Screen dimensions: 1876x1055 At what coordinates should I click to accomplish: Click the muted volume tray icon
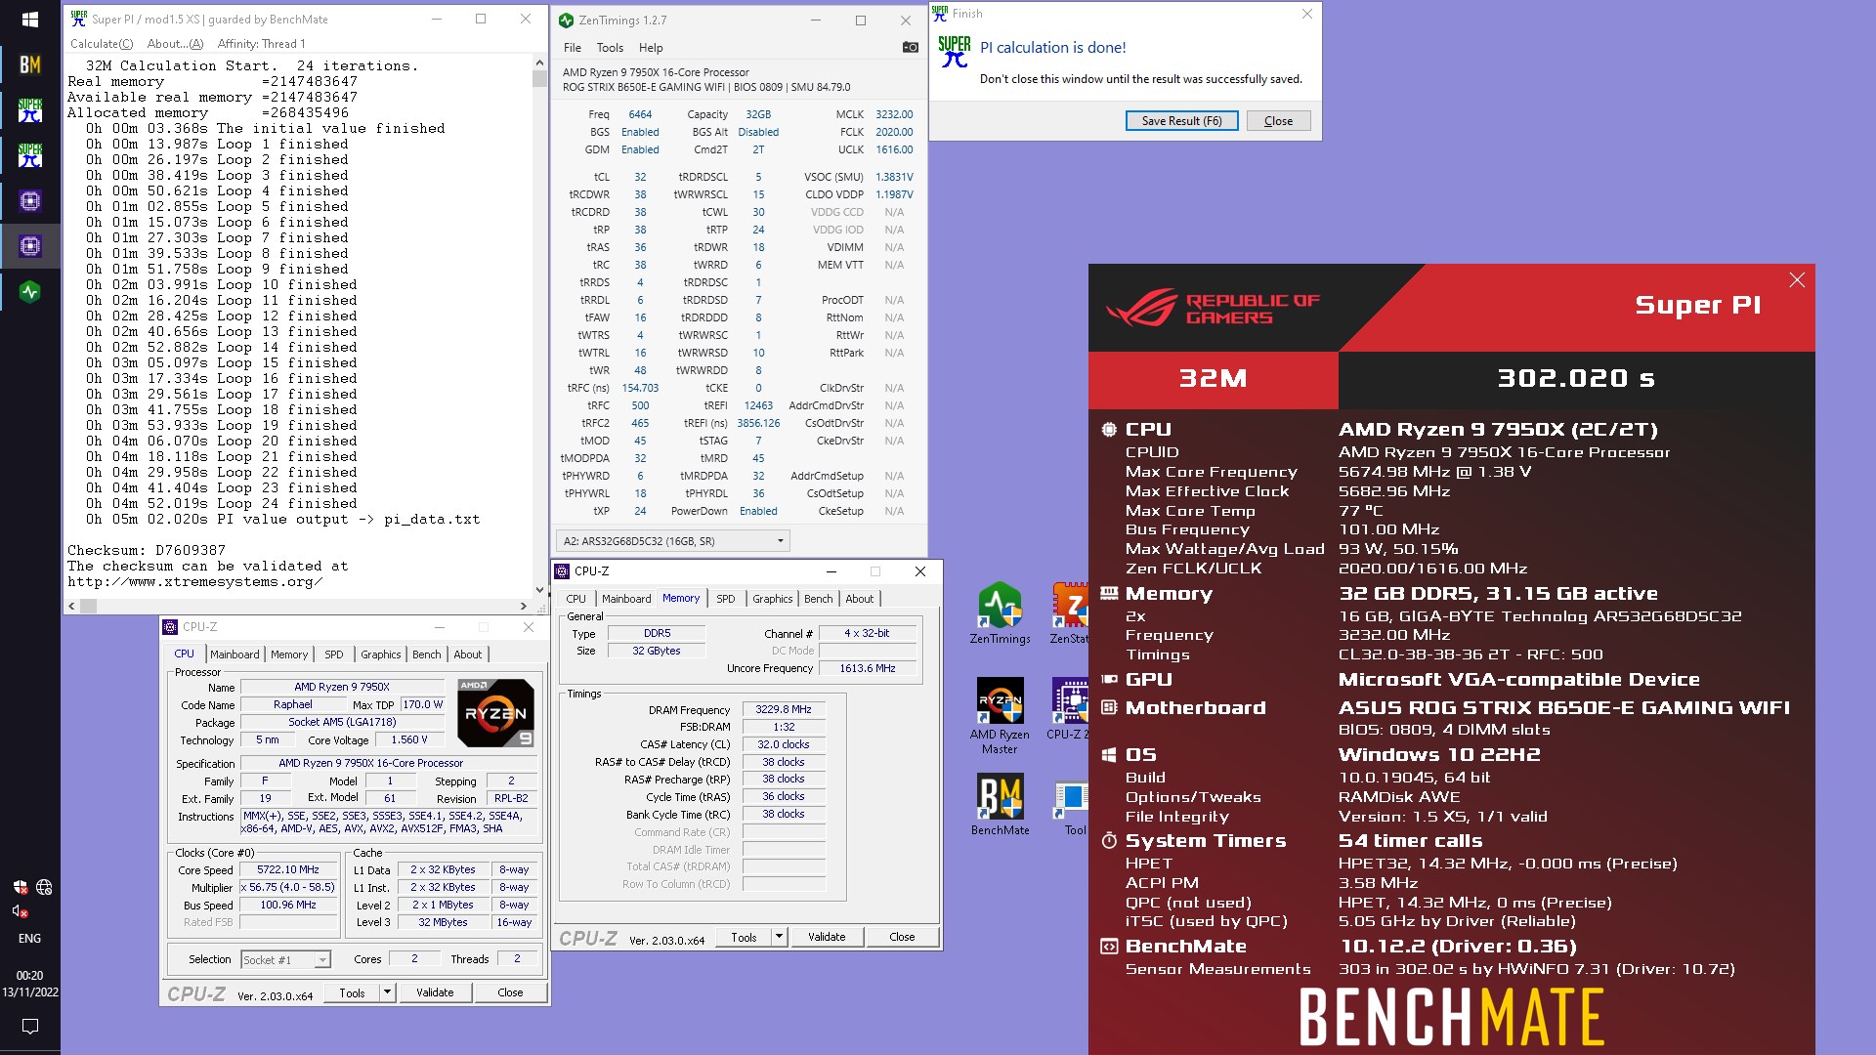tap(19, 911)
